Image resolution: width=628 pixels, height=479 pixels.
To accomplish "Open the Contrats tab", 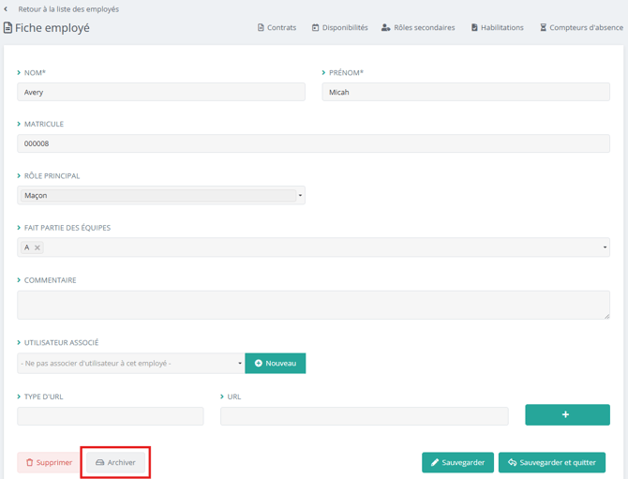I will 277,28.
